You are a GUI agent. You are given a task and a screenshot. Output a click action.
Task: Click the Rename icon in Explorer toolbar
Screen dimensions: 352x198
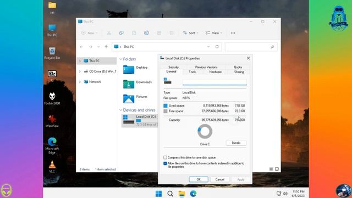tap(146, 33)
